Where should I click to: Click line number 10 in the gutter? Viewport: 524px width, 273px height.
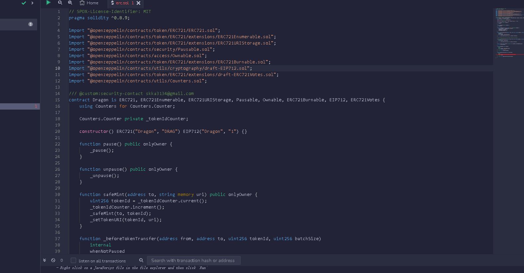pyautogui.click(x=58, y=68)
